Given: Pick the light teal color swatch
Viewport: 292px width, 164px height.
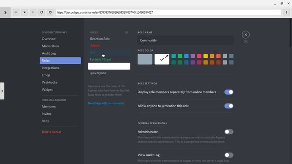Looking at the screenshot, I should (x=173, y=56).
